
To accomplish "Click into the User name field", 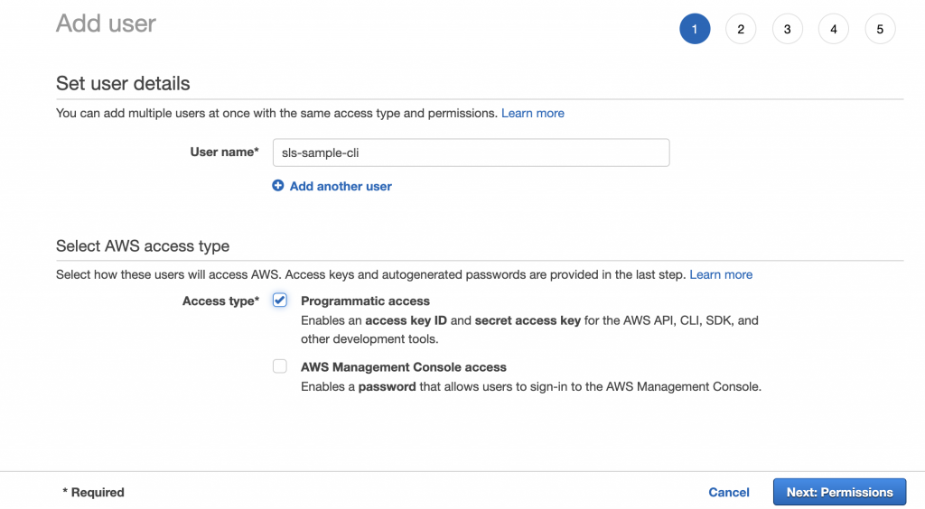I will pyautogui.click(x=471, y=153).
